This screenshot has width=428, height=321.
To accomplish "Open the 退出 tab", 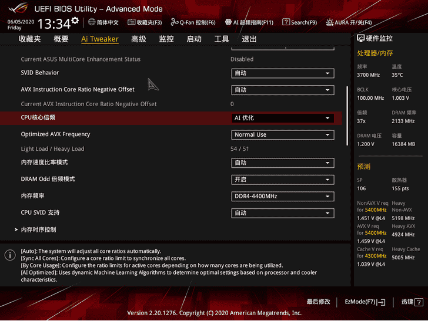I will 249,39.
